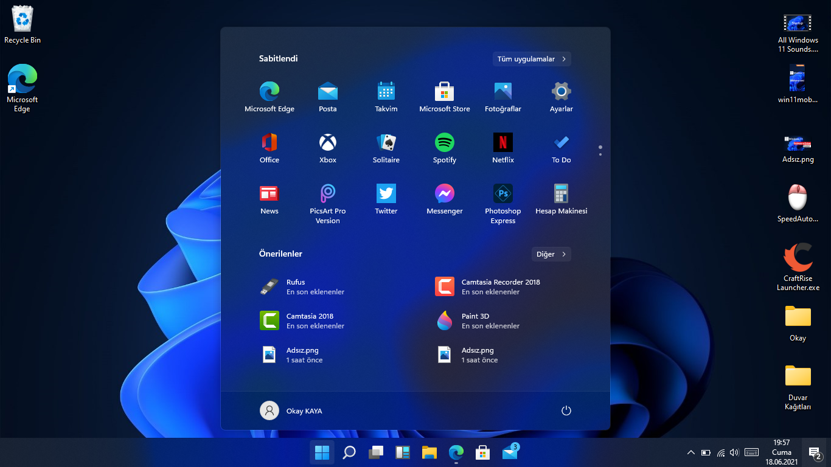Click the power button in Start menu
The height and width of the screenshot is (467, 831).
coord(566,410)
